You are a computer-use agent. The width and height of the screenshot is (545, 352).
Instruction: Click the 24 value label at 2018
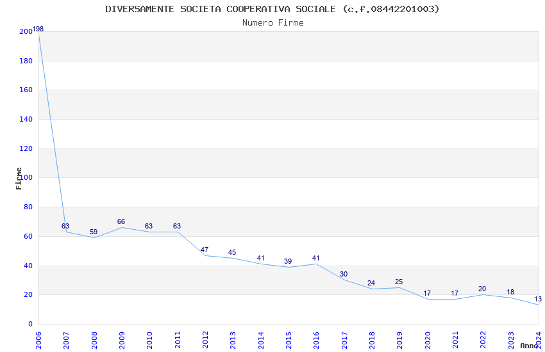click(x=371, y=284)
